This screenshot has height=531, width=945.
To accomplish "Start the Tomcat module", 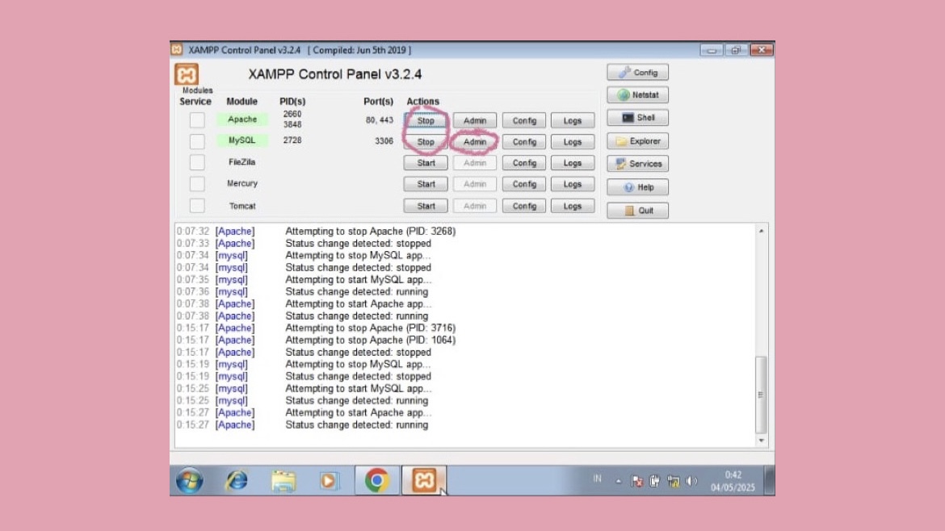I will click(x=426, y=206).
